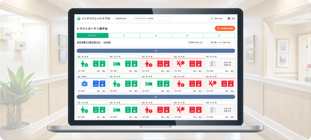311x140 pixels.
Task: Open the 担当者で絞り込む filter dropdown
Action: click(197, 42)
